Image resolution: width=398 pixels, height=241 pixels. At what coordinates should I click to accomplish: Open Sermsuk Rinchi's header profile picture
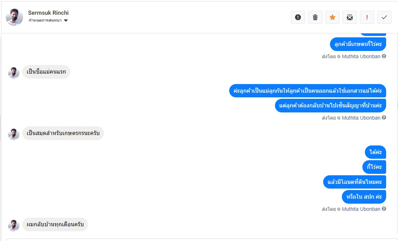[14, 17]
